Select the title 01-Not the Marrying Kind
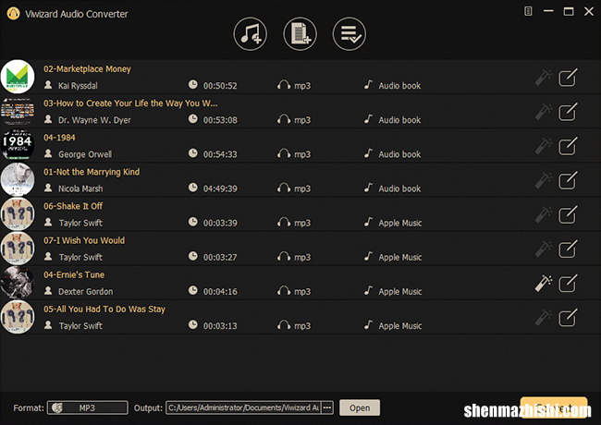The width and height of the screenshot is (601, 425). point(92,172)
